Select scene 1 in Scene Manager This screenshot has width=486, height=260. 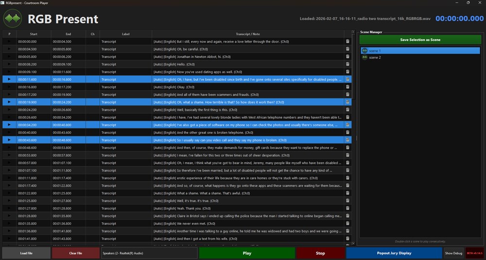click(x=420, y=50)
